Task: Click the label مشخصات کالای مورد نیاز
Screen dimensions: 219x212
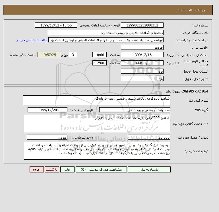Action: (x=190, y=124)
